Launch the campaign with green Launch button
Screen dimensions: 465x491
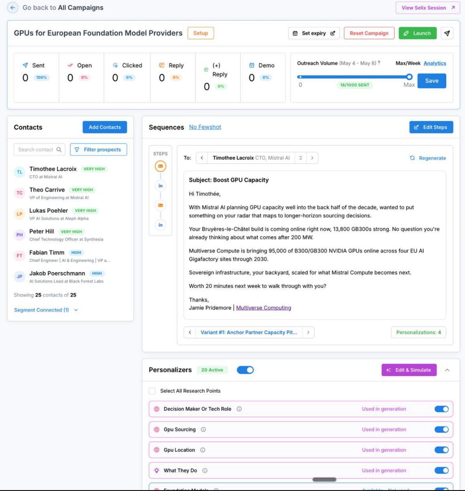417,33
